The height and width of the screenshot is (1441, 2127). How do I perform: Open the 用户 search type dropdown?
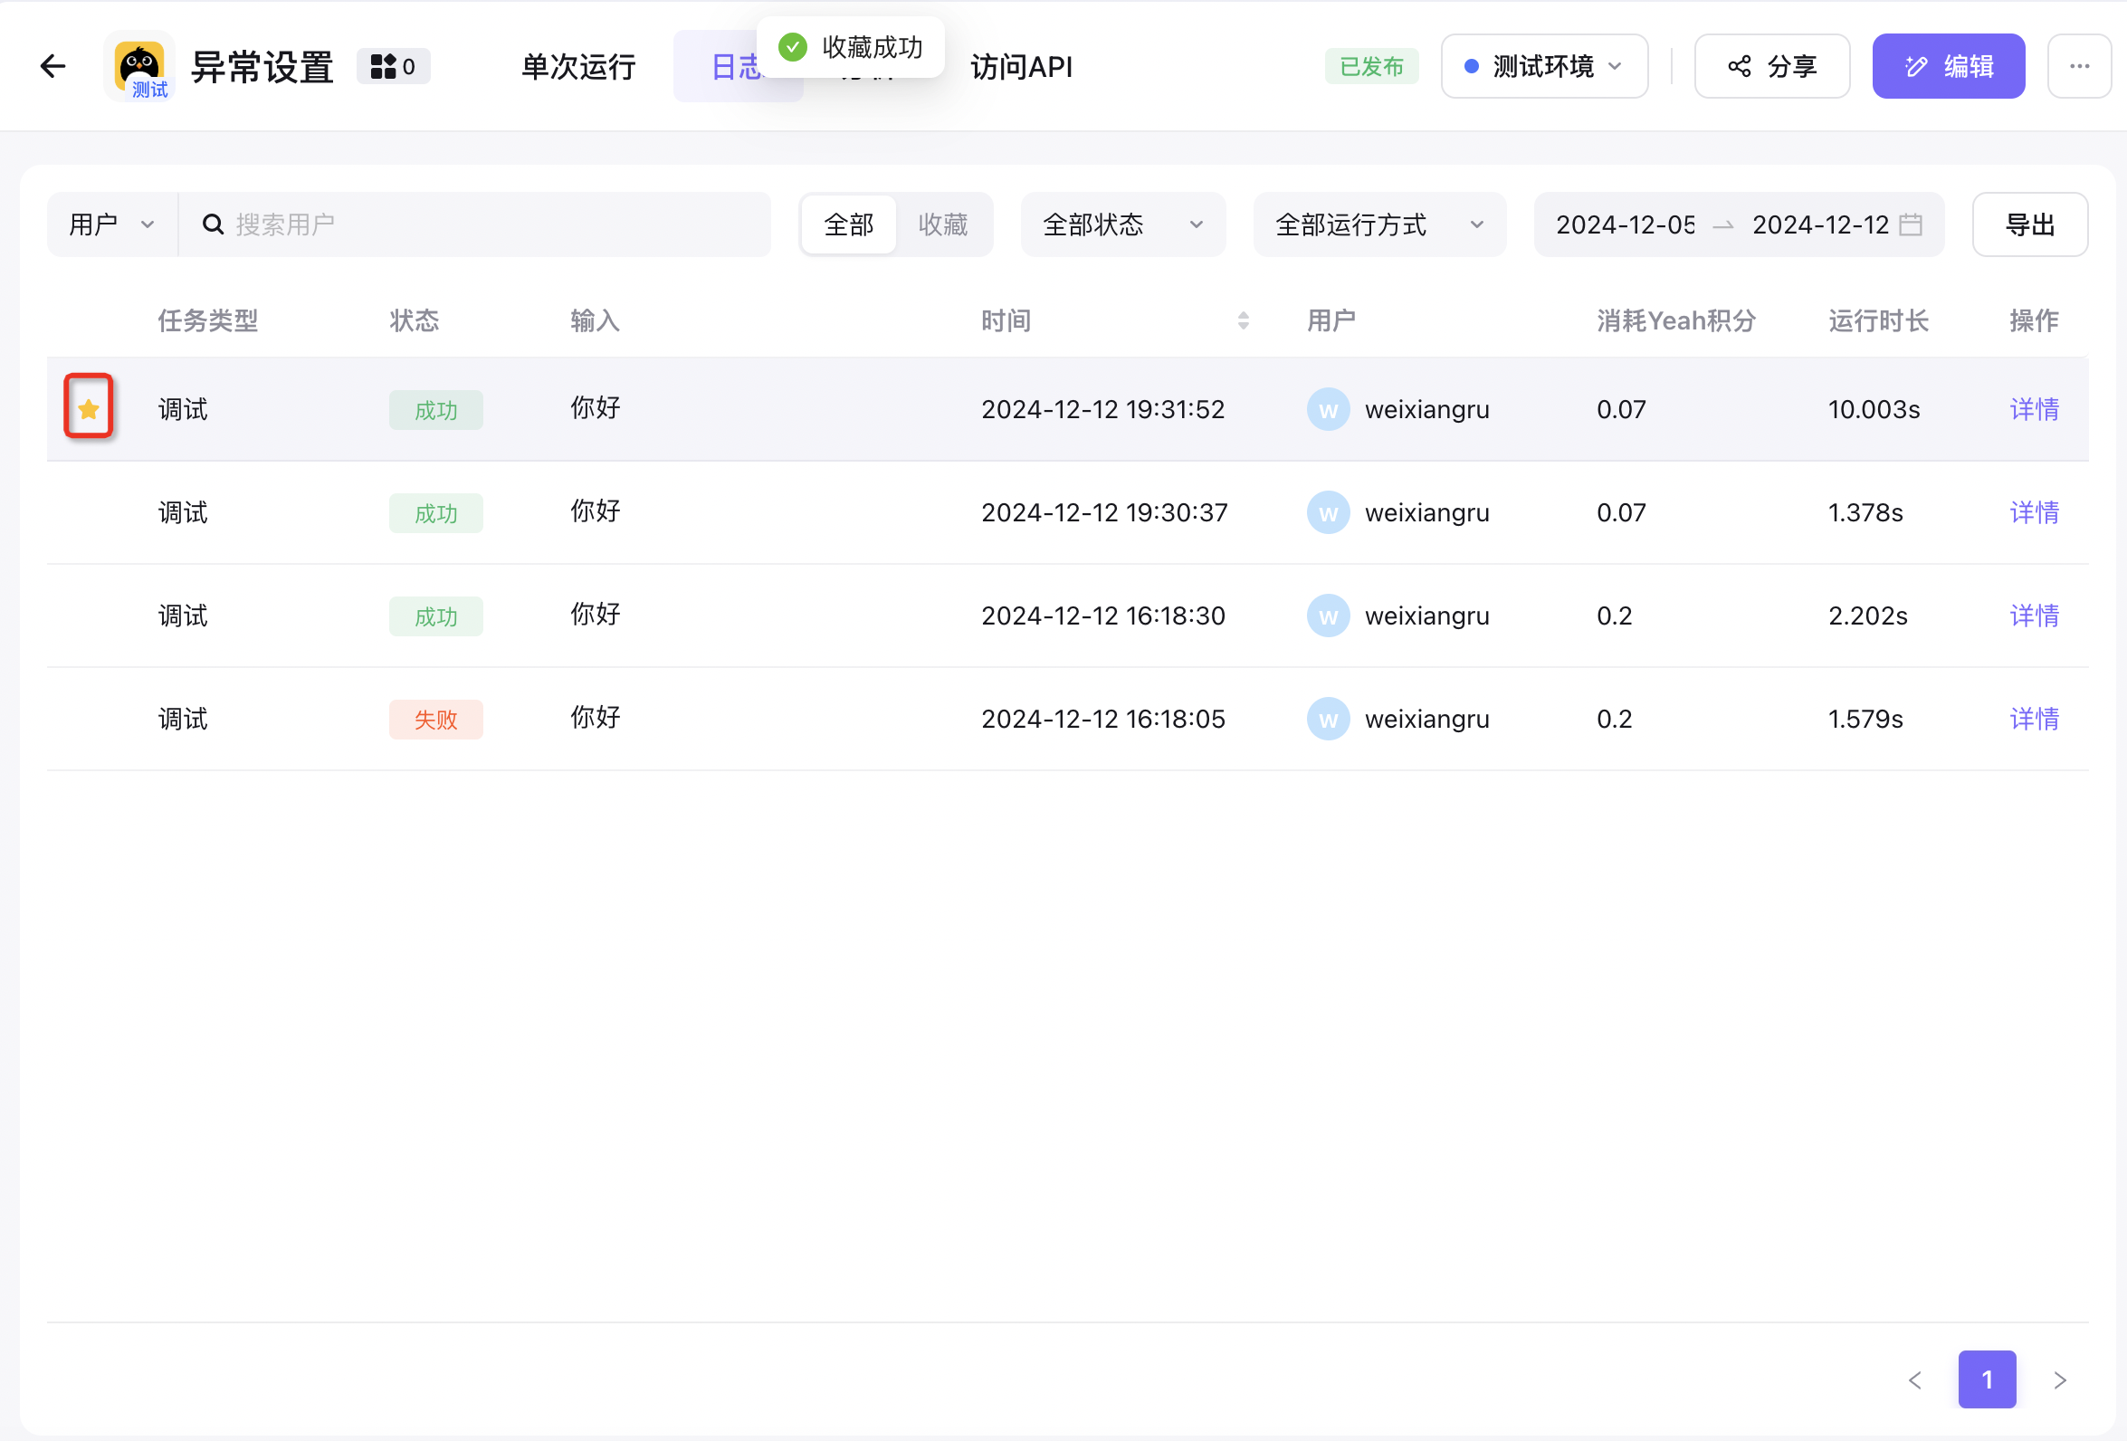tap(111, 224)
